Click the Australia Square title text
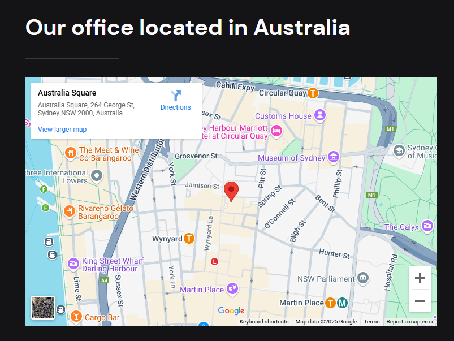The width and height of the screenshot is (454, 341). click(x=67, y=93)
